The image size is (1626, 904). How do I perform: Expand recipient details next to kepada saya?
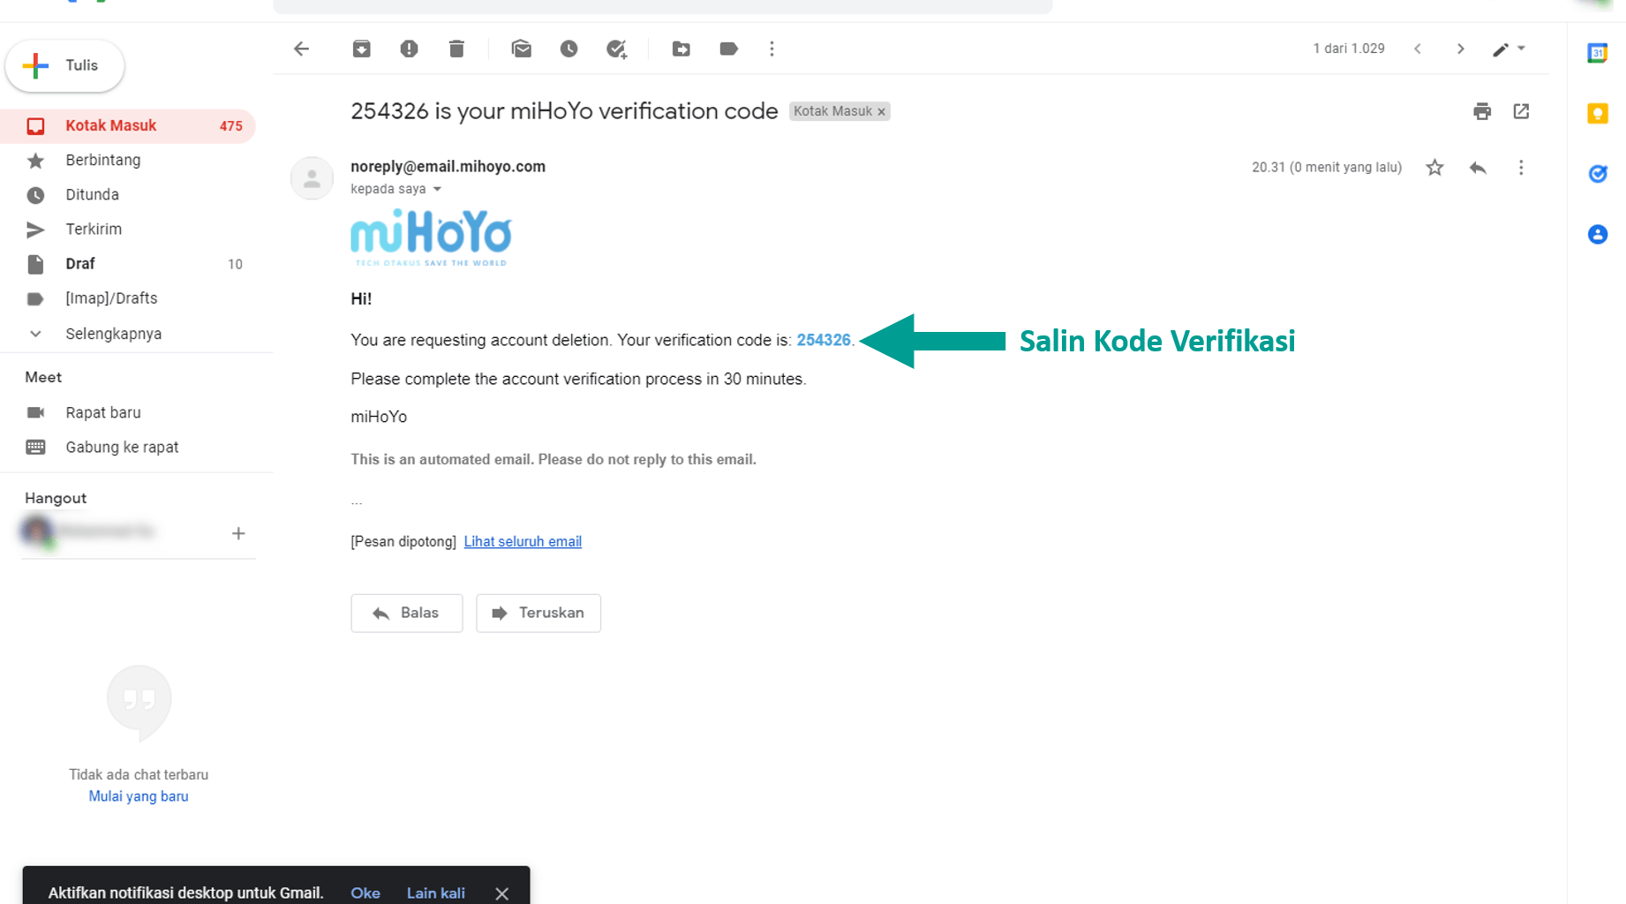tap(437, 189)
